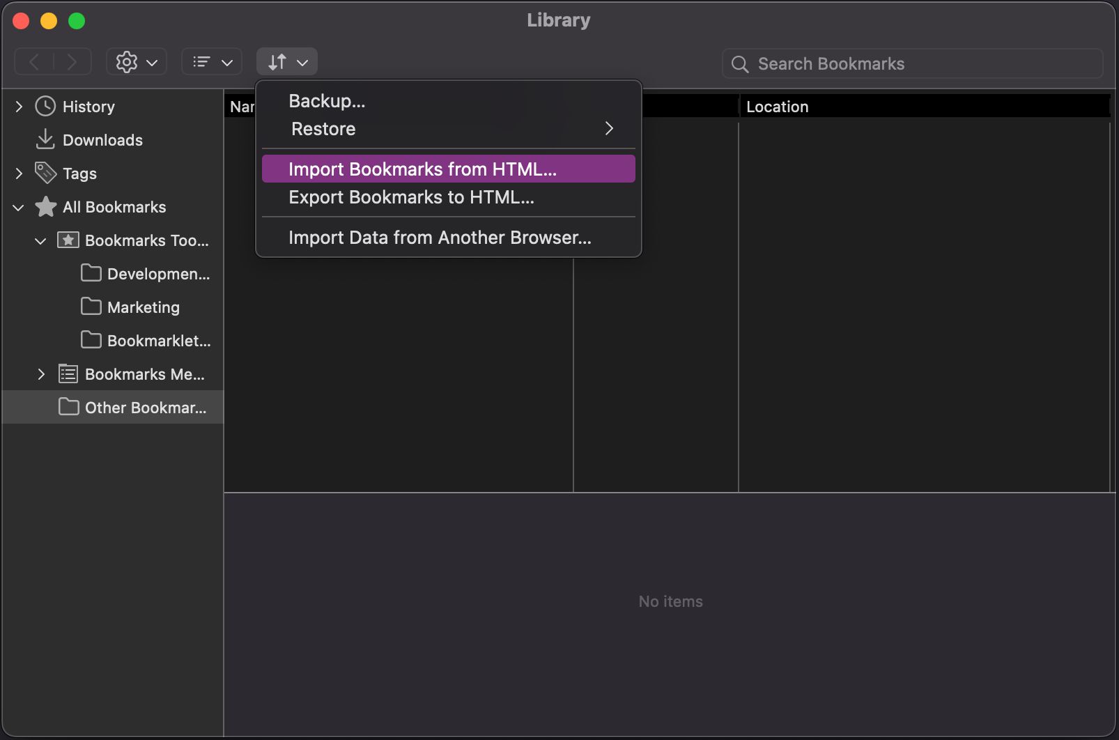Screen dimensions: 1119x740
Task: Collapse the All Bookmarks section
Action: pos(17,206)
